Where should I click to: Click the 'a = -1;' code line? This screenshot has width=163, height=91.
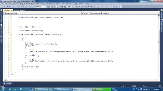click(x=32, y=50)
